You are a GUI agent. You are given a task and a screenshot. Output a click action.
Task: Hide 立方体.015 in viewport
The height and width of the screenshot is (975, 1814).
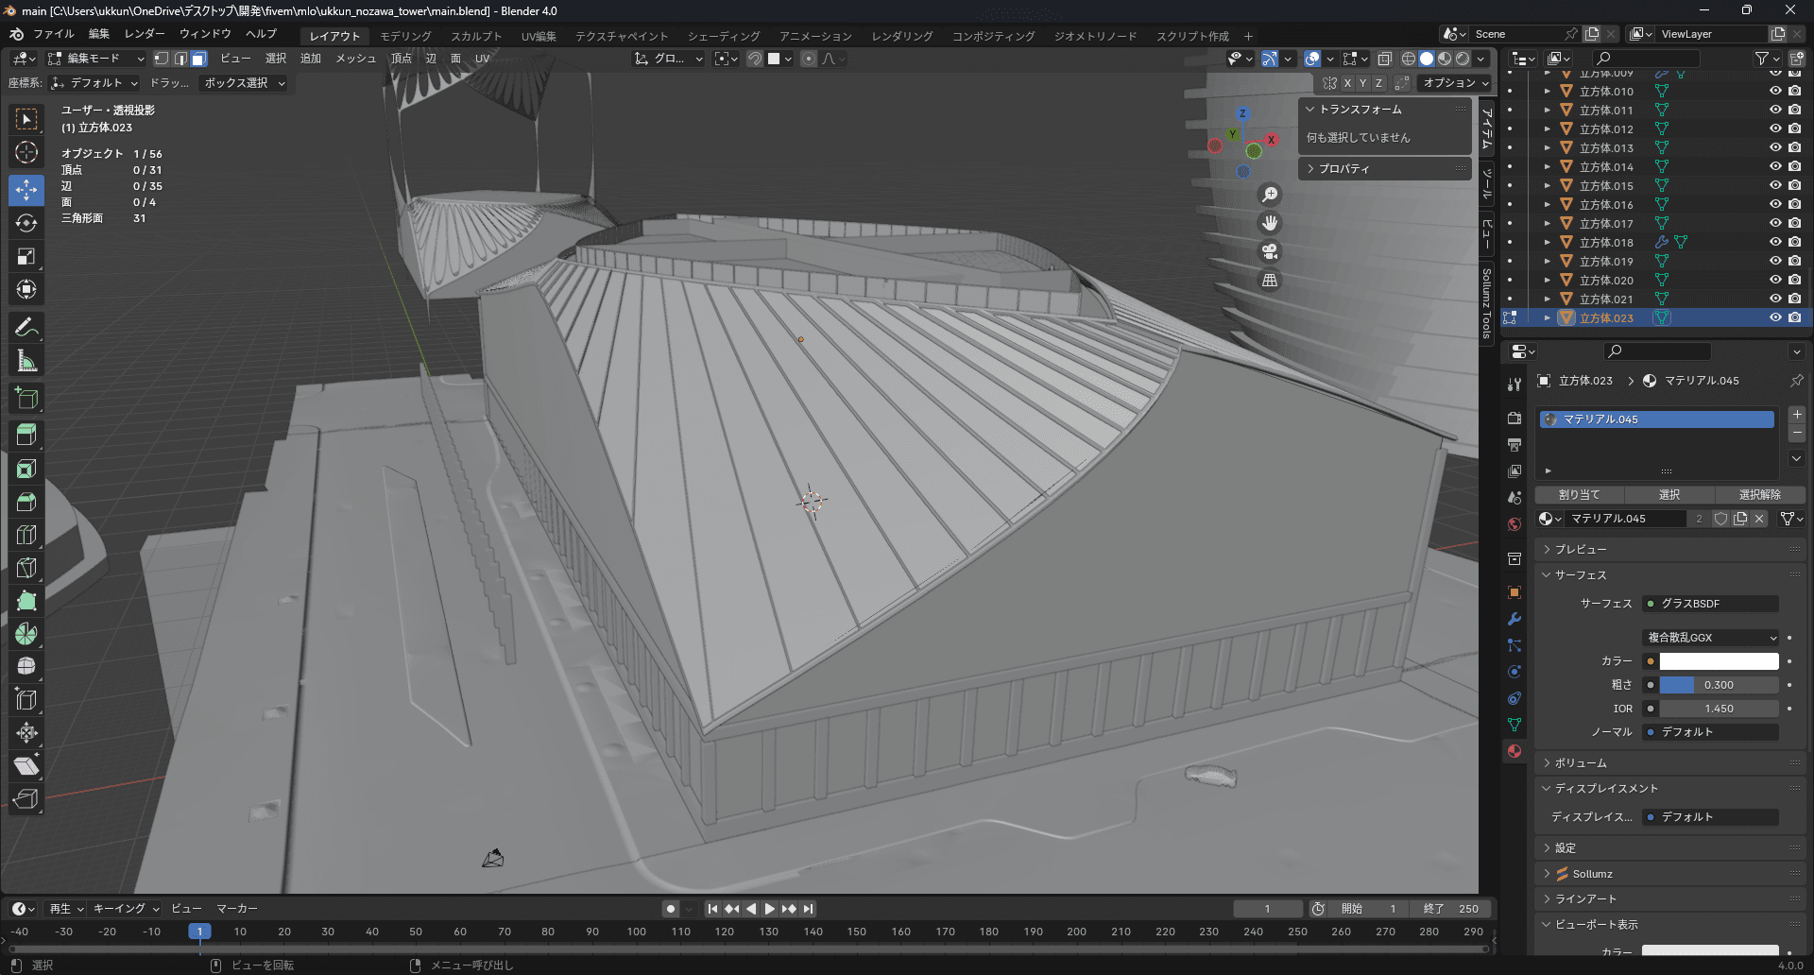click(x=1775, y=186)
